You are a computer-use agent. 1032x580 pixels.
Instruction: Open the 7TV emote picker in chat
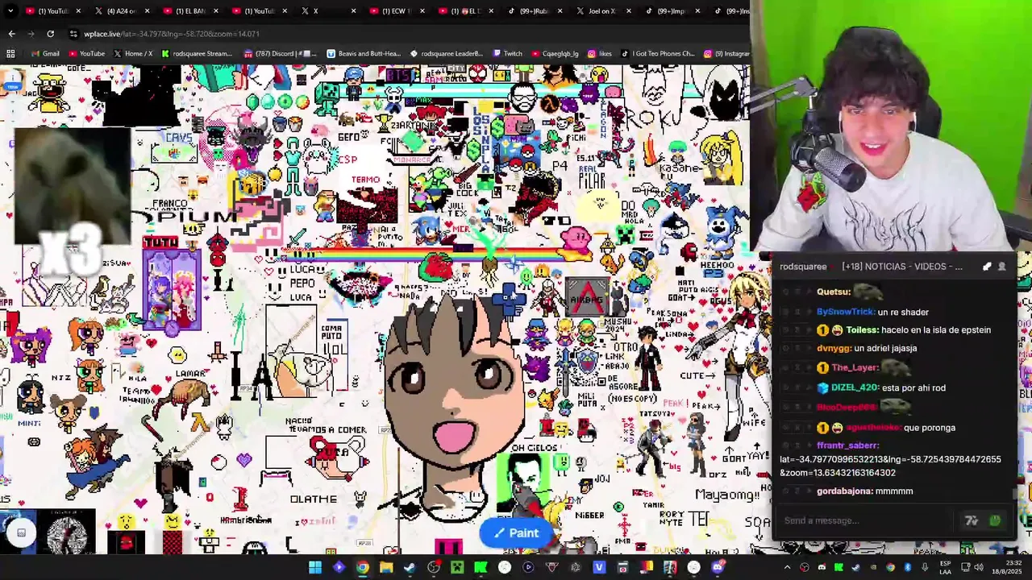972,520
